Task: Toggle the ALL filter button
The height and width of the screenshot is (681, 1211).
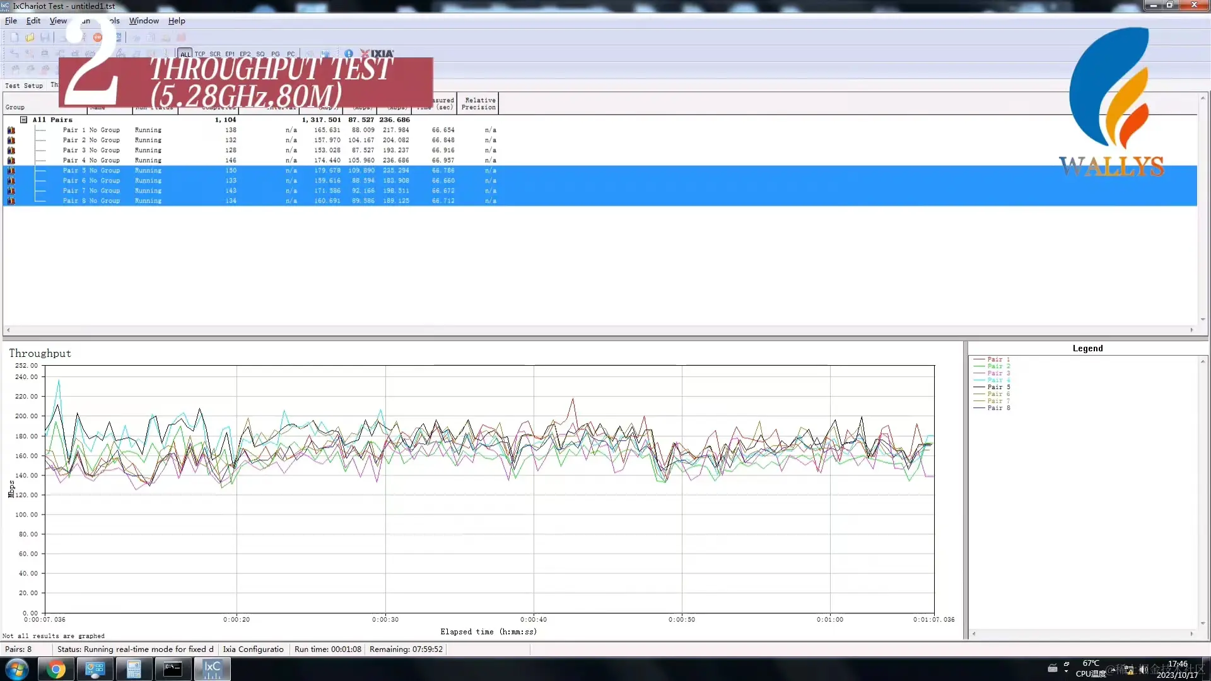Action: coord(185,54)
